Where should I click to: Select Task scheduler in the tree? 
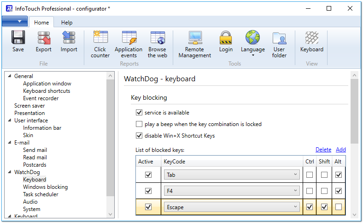[41, 194]
